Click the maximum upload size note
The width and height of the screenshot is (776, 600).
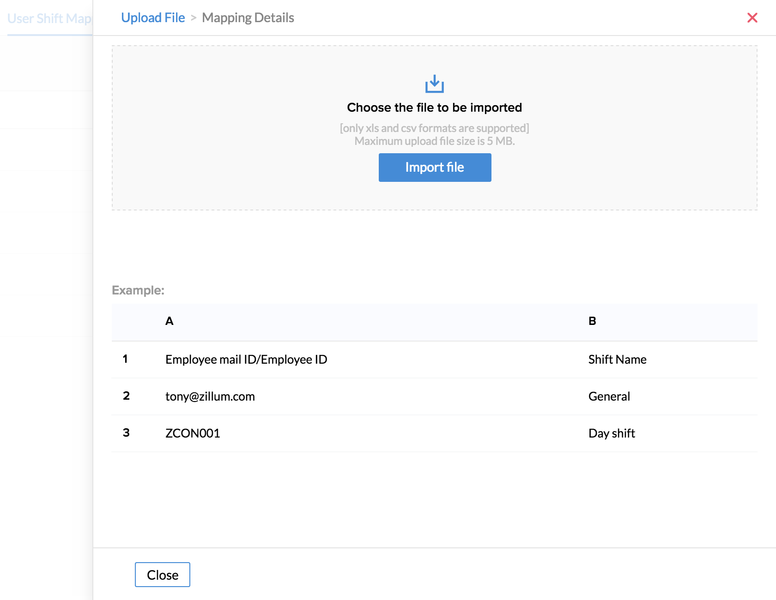click(434, 141)
